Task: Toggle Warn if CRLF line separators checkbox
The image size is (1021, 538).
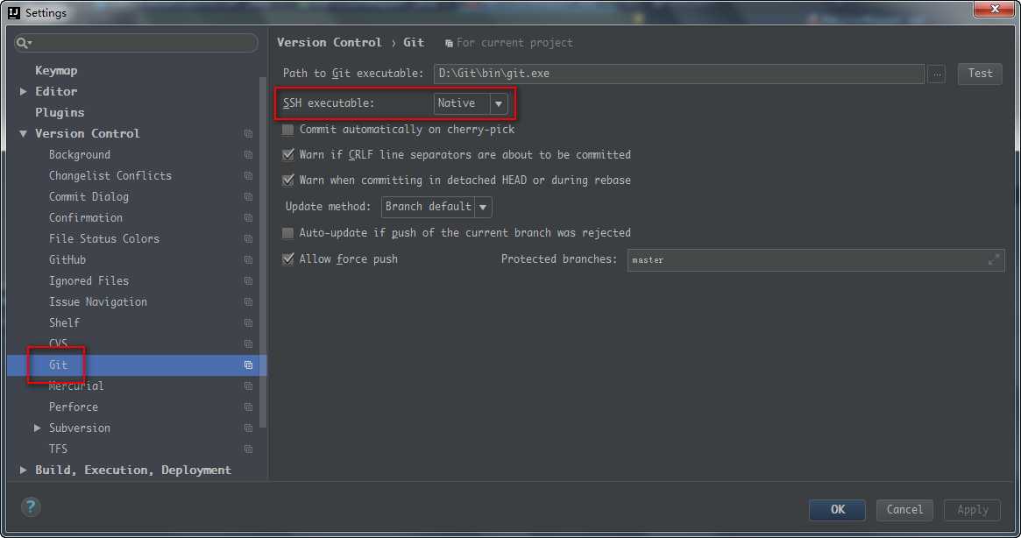Action: [287, 155]
